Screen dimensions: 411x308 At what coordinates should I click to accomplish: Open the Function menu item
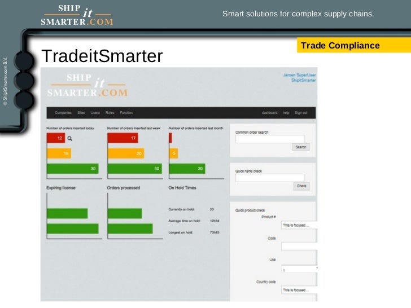[126, 113]
